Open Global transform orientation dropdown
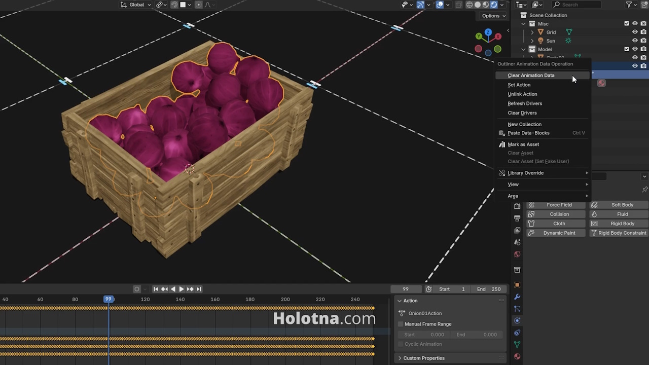The height and width of the screenshot is (365, 649). (135, 5)
